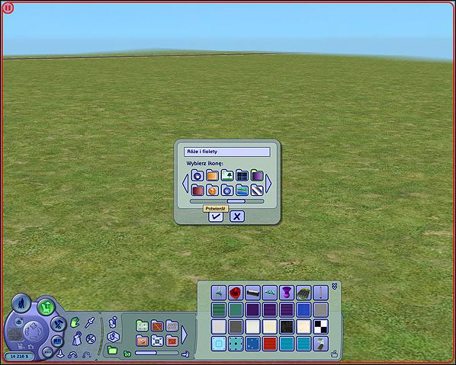Click the redo arrow

86,354
